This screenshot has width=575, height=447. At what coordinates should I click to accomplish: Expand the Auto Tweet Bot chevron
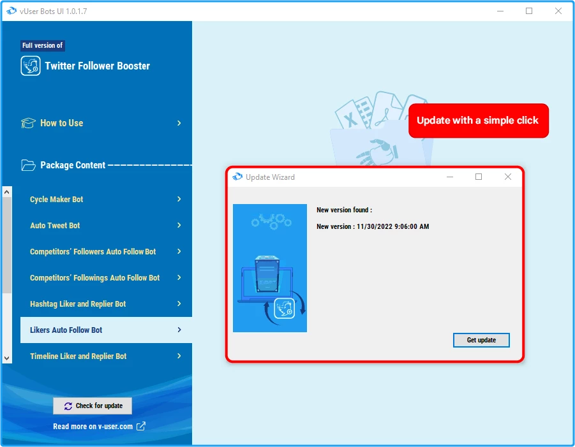coord(179,225)
